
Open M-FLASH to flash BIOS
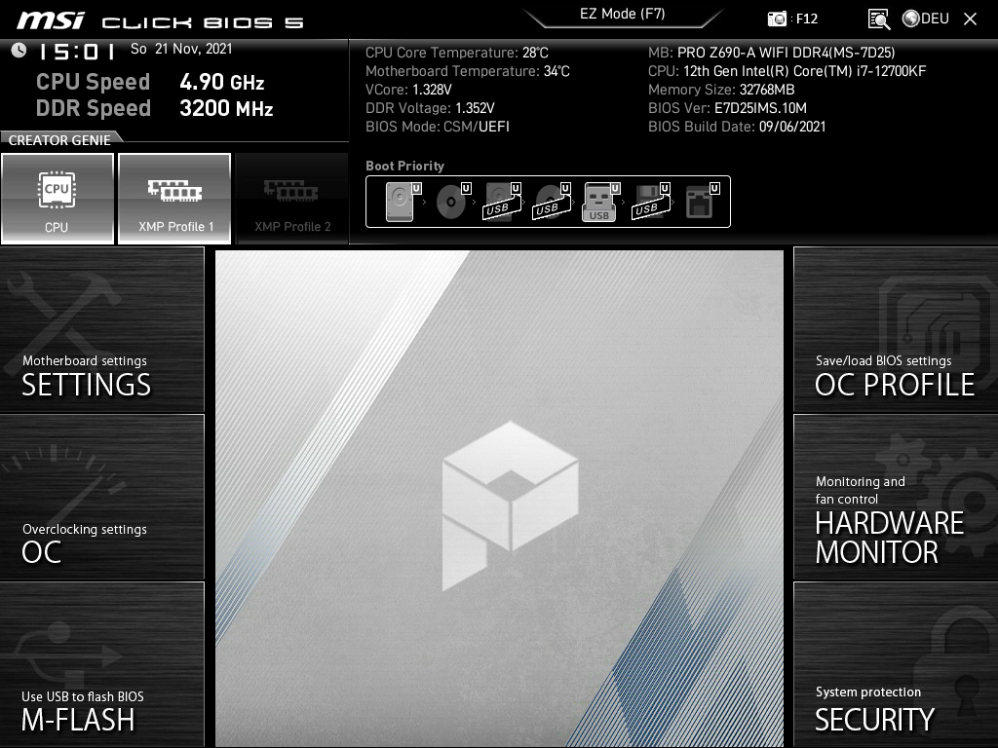click(101, 664)
